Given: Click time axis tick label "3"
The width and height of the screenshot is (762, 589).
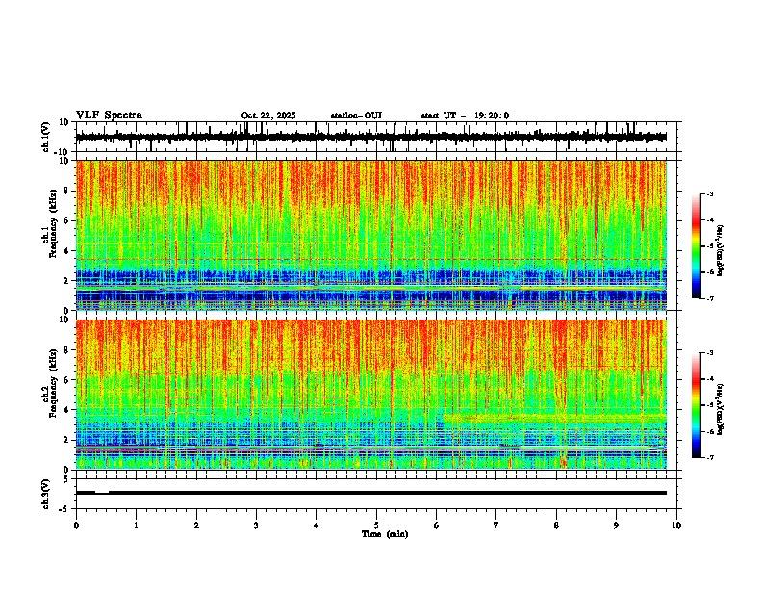Looking at the screenshot, I should (256, 525).
